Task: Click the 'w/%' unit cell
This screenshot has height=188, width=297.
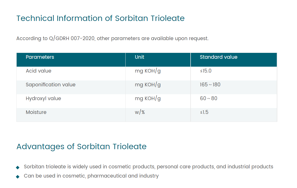Action: (x=140, y=112)
